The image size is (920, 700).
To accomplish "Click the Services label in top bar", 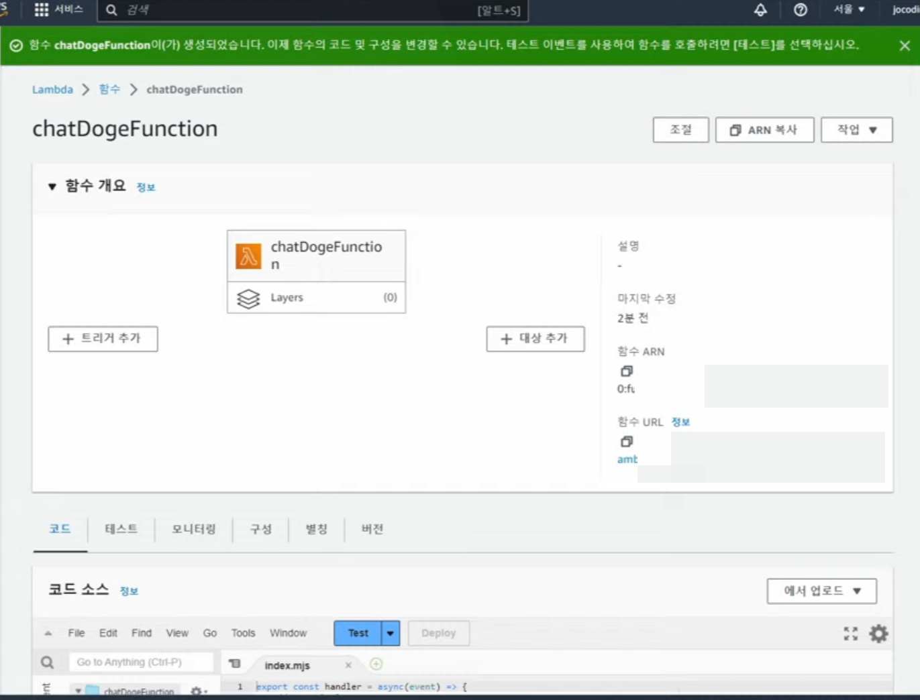I will tap(68, 9).
